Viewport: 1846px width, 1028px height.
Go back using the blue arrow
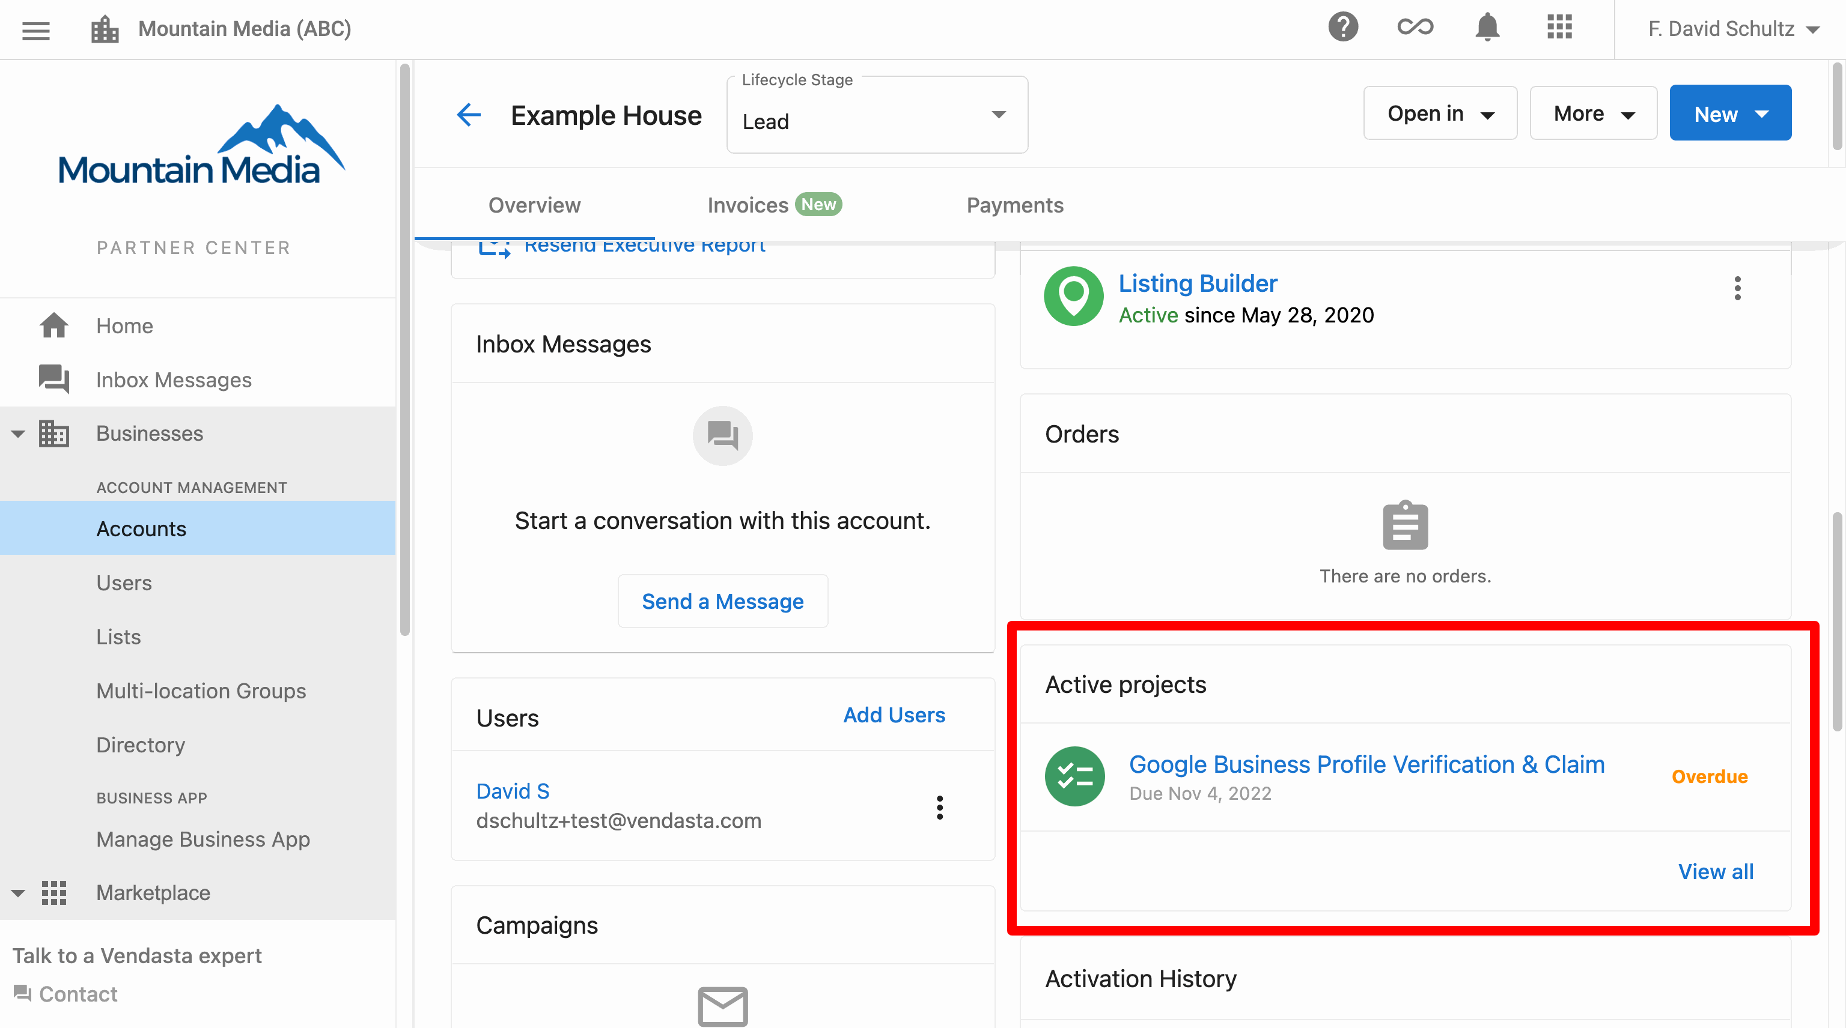469,115
